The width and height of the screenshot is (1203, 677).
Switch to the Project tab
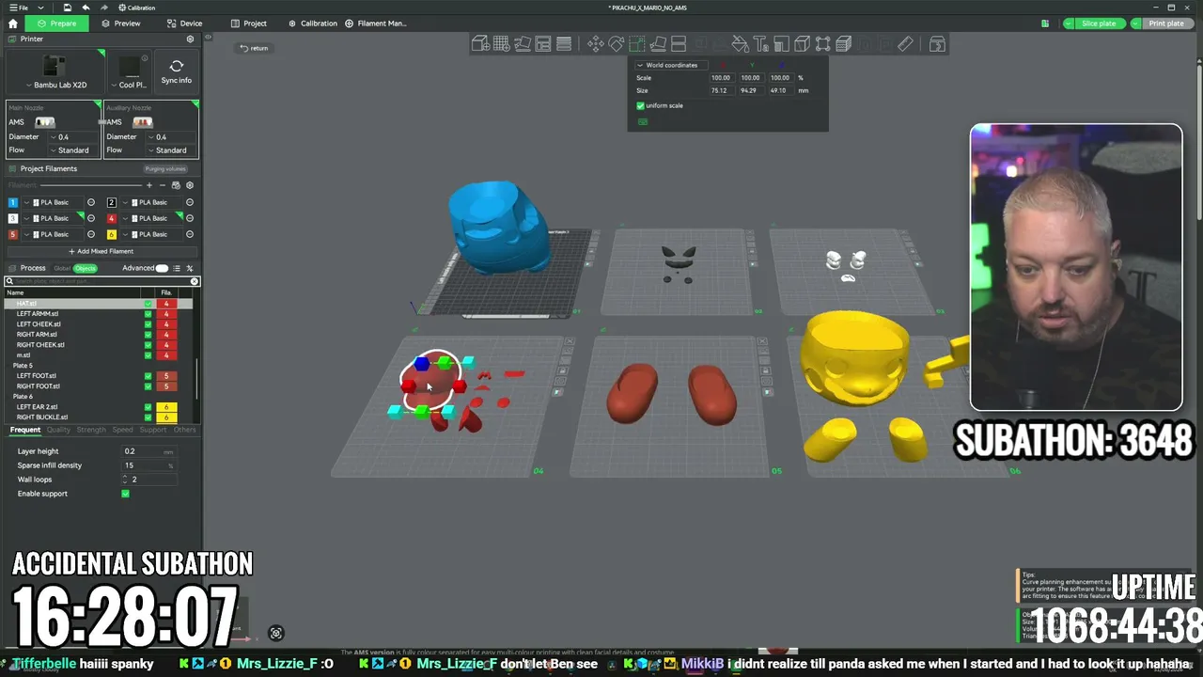(x=249, y=24)
